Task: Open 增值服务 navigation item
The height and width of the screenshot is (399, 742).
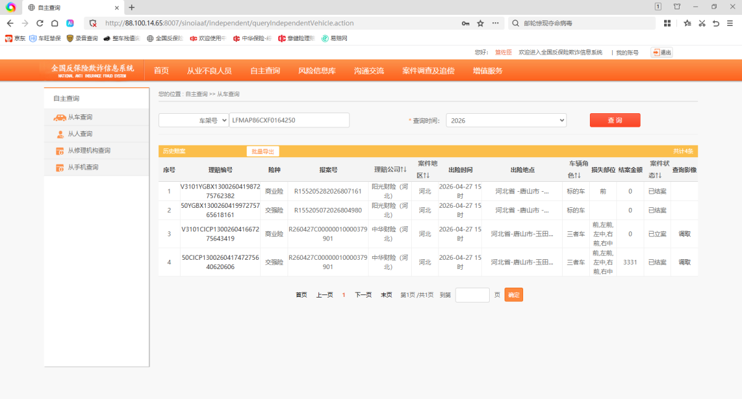Action: (487, 71)
